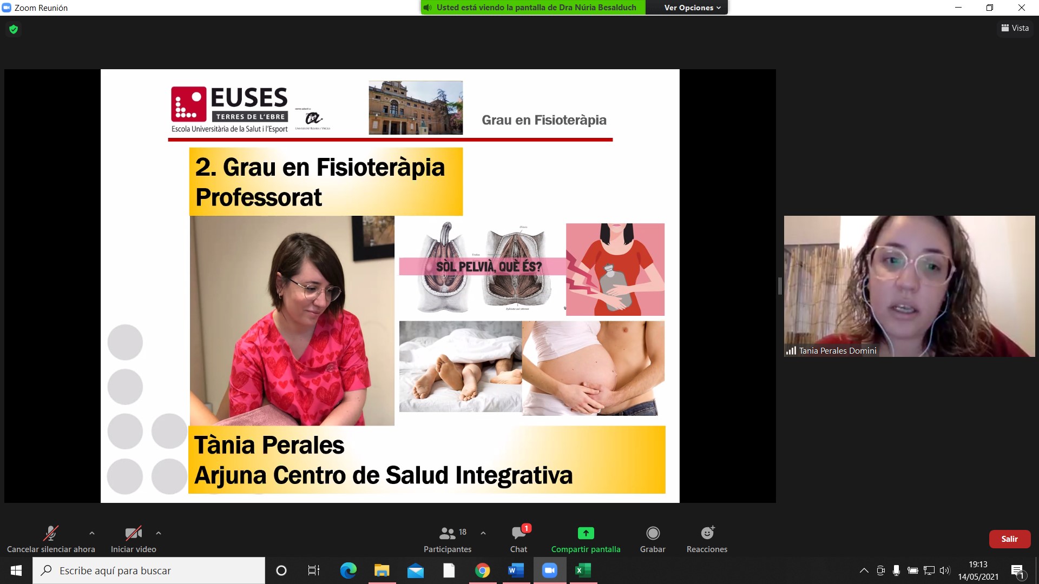Expand the participants options chevron

[x=483, y=533]
